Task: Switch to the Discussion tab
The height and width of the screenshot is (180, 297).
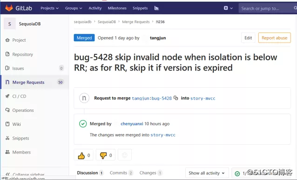Action: point(90,173)
